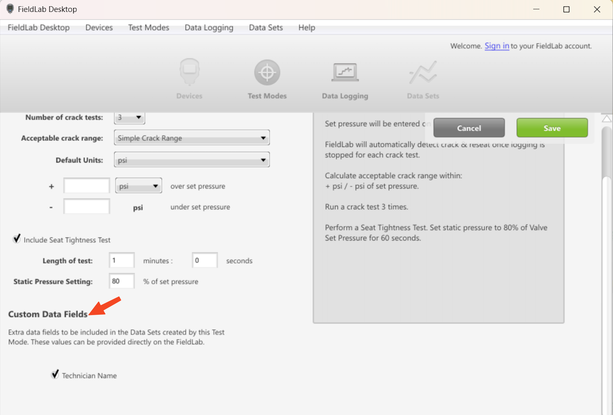Viewport: 613px width, 415px height.
Task: Open the FieldLab Desktop menu
Action: pyautogui.click(x=39, y=27)
